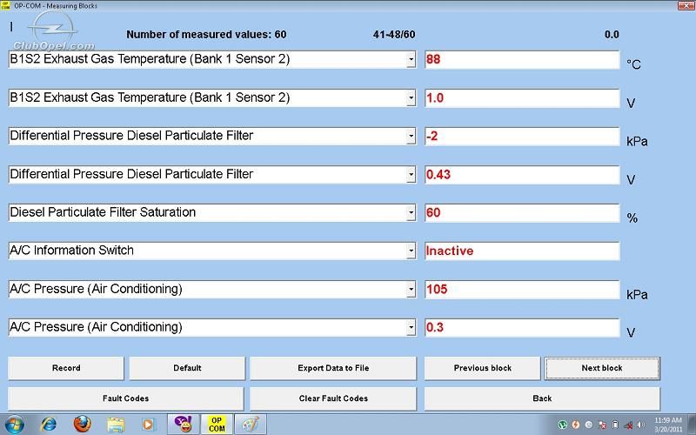
Task: Switch to Yahoo Messenger in the taskbar
Action: click(x=183, y=425)
